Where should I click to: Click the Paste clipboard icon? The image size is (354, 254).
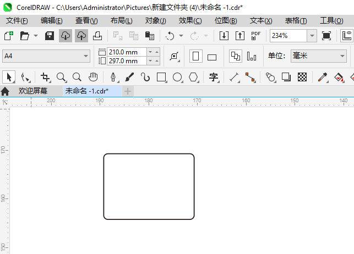[x=149, y=36]
